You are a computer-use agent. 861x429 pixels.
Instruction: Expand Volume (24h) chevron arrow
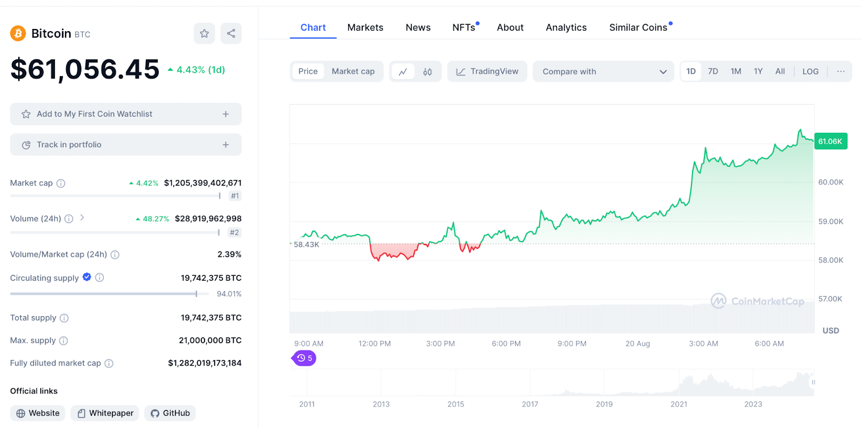[82, 218]
